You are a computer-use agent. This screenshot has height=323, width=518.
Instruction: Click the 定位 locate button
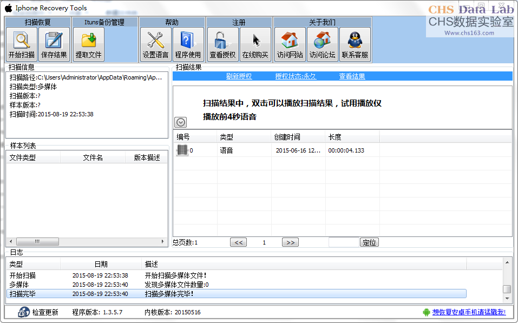(x=369, y=242)
